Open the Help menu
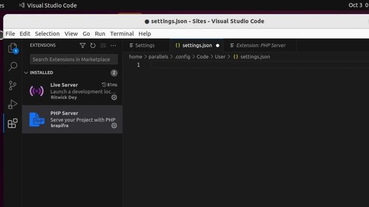This screenshot has width=369, height=207. (x=145, y=33)
